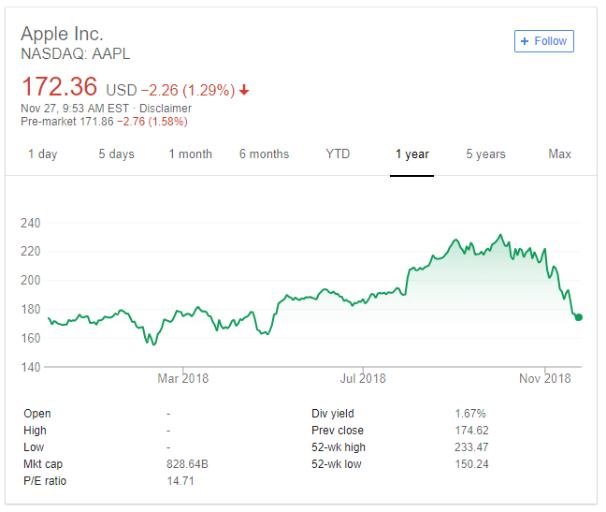This screenshot has width=606, height=512.
Task: Click the P/E ratio value 14.71
Action: coord(180,481)
